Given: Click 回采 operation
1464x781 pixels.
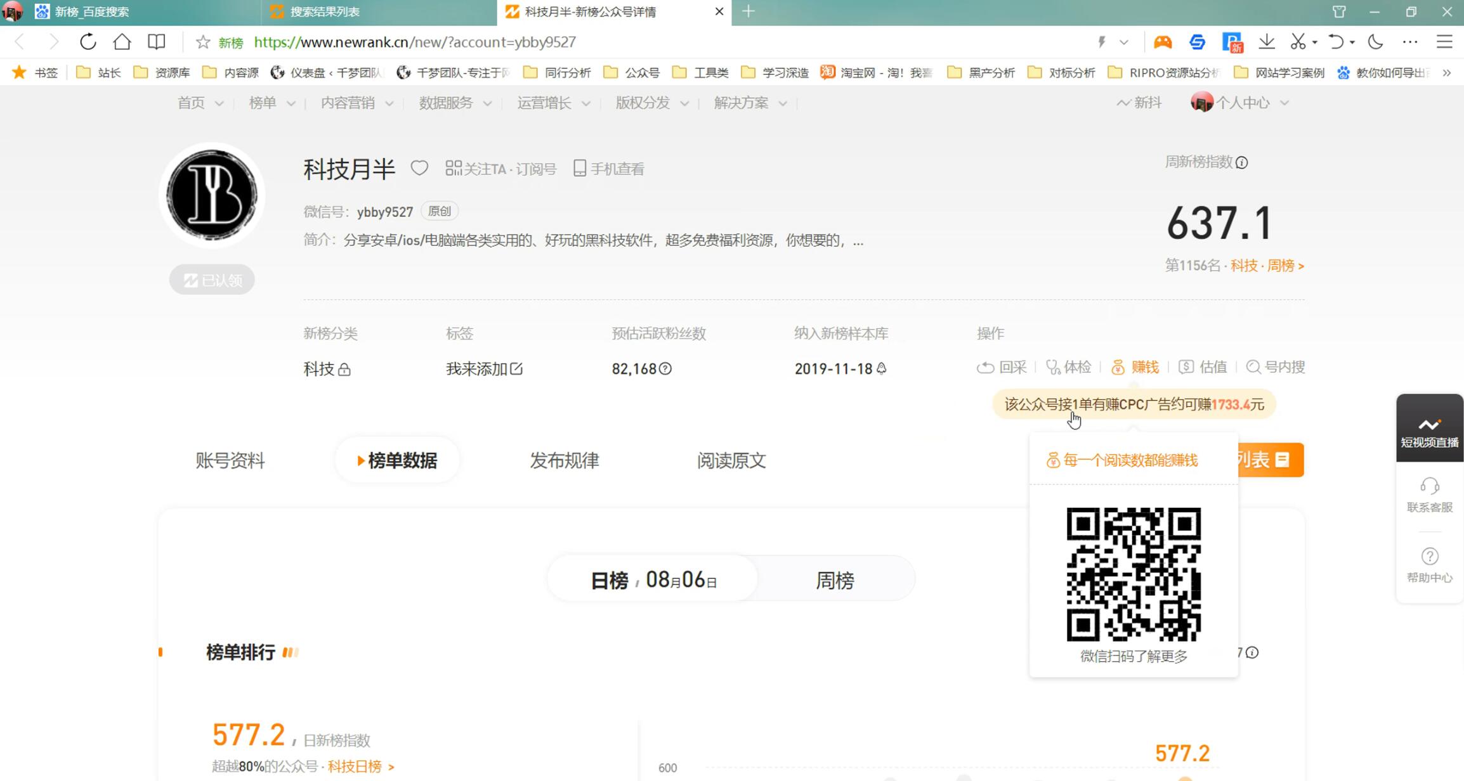Looking at the screenshot, I should click(x=1002, y=367).
